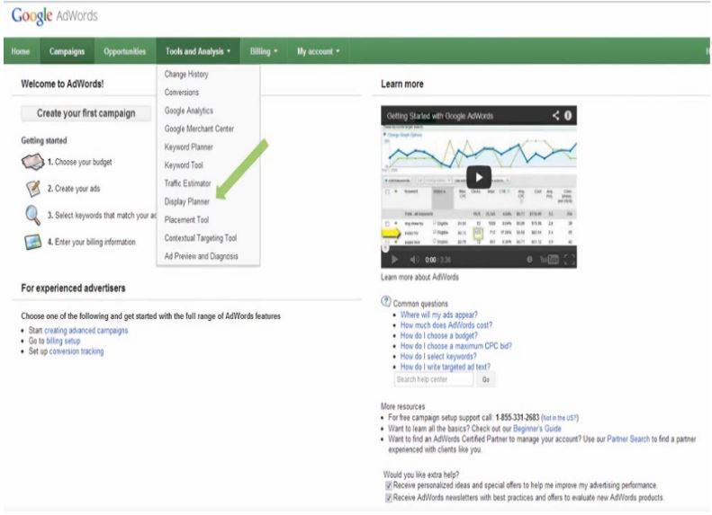Open Keyword Planner
Screen dimensions: 712x515
point(188,147)
